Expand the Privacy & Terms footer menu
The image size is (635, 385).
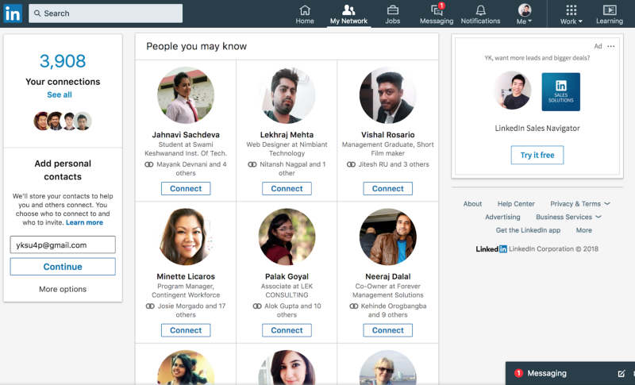point(580,204)
